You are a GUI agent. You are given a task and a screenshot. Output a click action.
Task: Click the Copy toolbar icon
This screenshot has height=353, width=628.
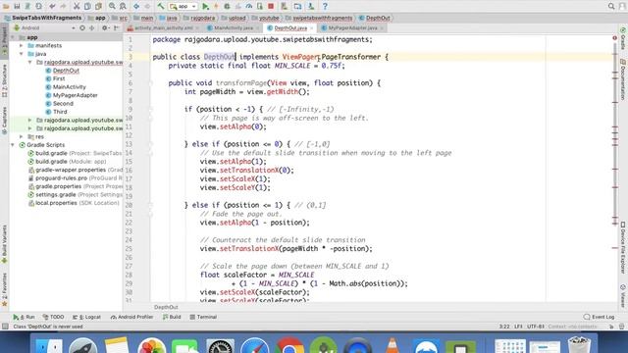click(x=87, y=6)
